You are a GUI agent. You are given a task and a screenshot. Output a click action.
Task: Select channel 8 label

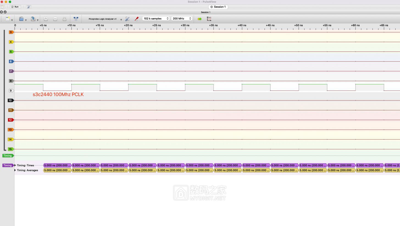tap(11, 81)
